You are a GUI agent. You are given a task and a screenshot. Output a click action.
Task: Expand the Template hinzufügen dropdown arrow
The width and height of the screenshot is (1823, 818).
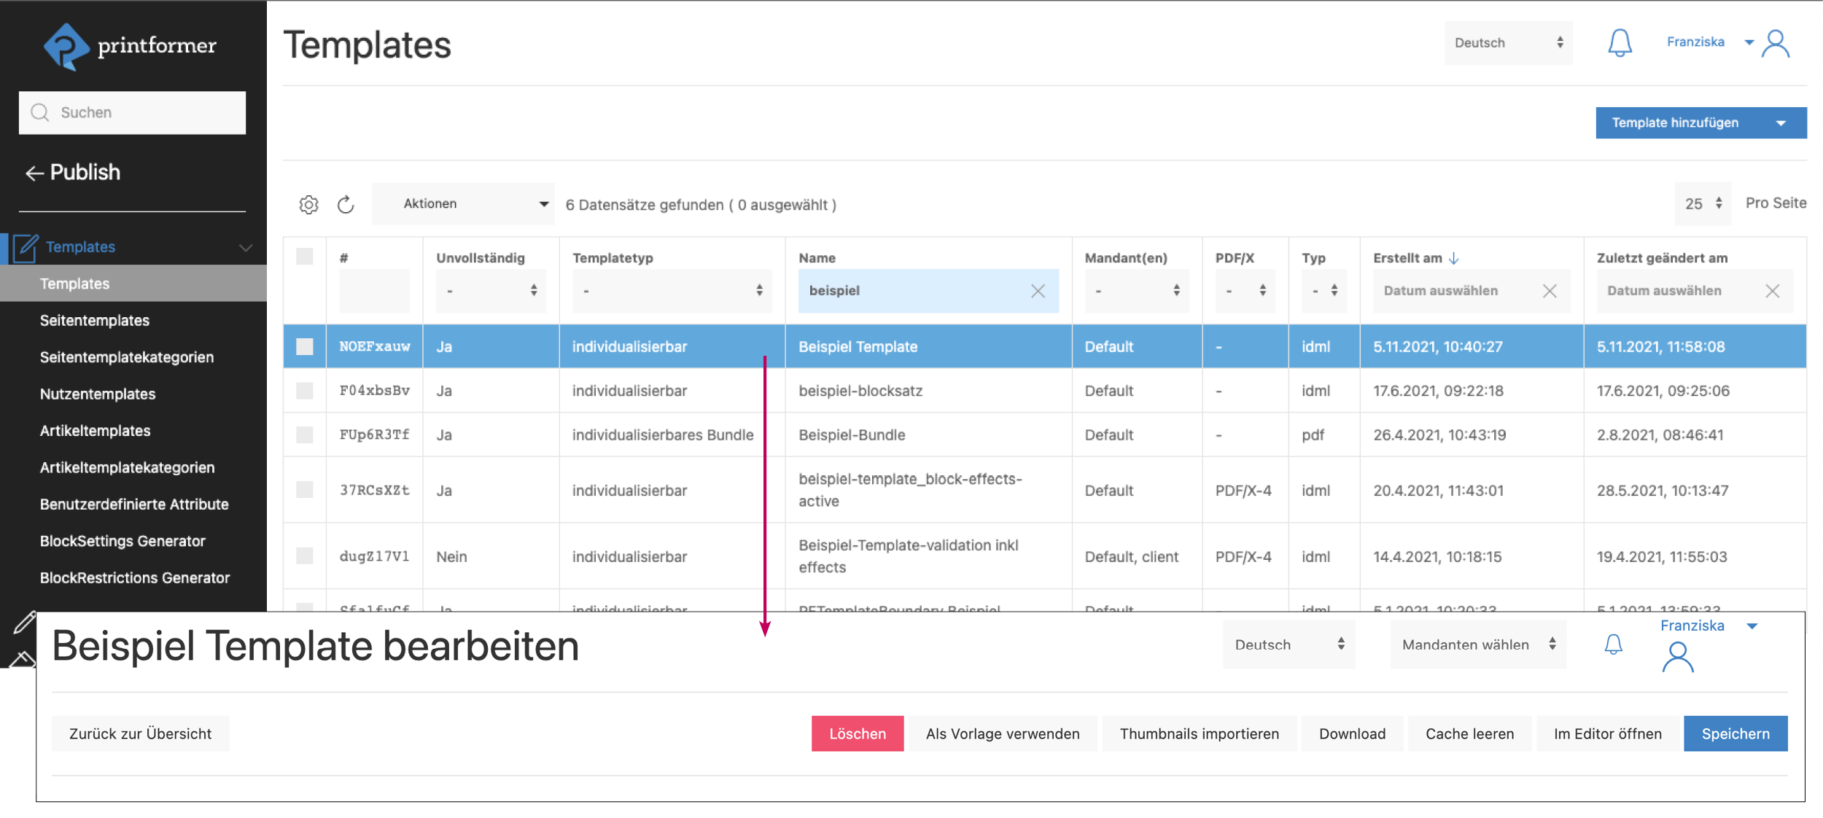pyautogui.click(x=1781, y=123)
